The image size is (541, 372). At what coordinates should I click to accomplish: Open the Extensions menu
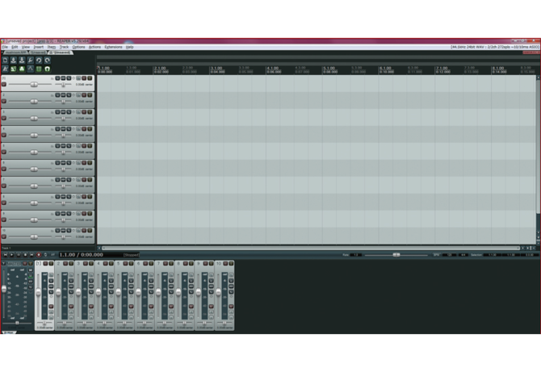[x=113, y=47]
